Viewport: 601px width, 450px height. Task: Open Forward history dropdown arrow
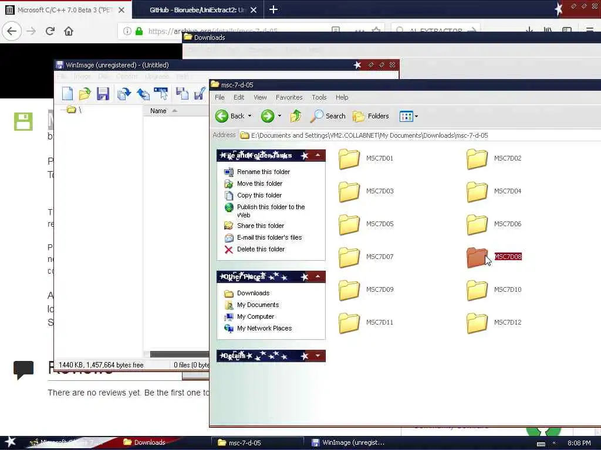click(279, 116)
